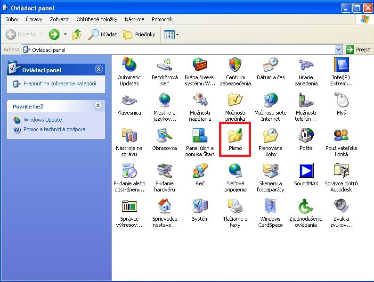Open Možnosti priečinka folder options
This screenshot has height=282, width=374.
click(x=235, y=107)
